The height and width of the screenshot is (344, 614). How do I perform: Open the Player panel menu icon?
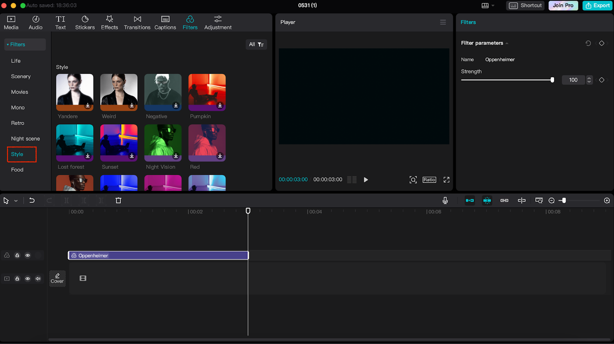coord(443,22)
